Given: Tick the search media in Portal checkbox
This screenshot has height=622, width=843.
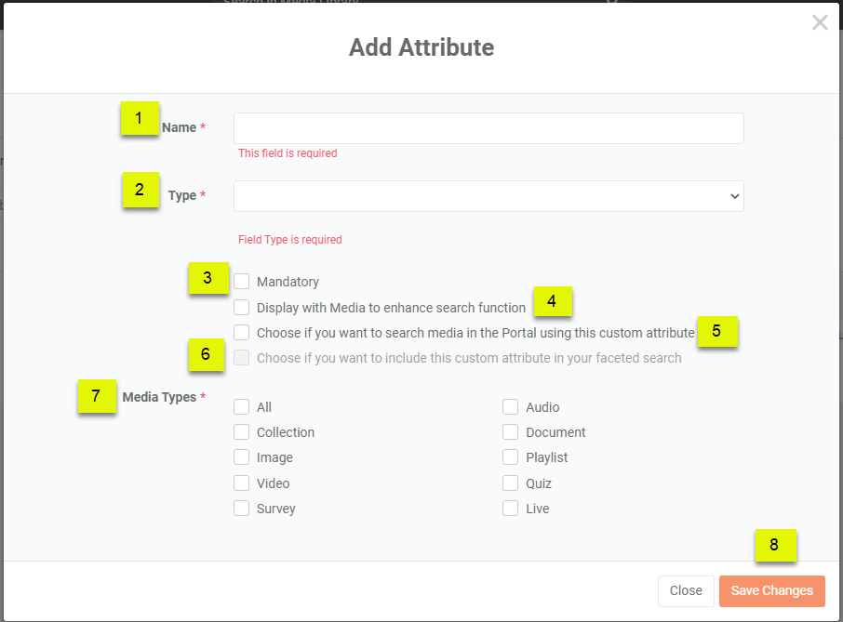Looking at the screenshot, I should [242, 332].
